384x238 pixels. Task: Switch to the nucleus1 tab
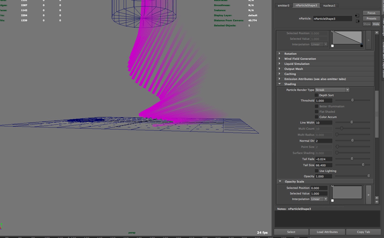(x=329, y=6)
